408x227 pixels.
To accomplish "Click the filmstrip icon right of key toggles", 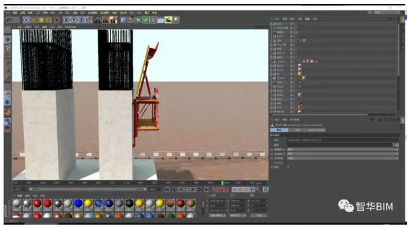I will tap(266, 189).
